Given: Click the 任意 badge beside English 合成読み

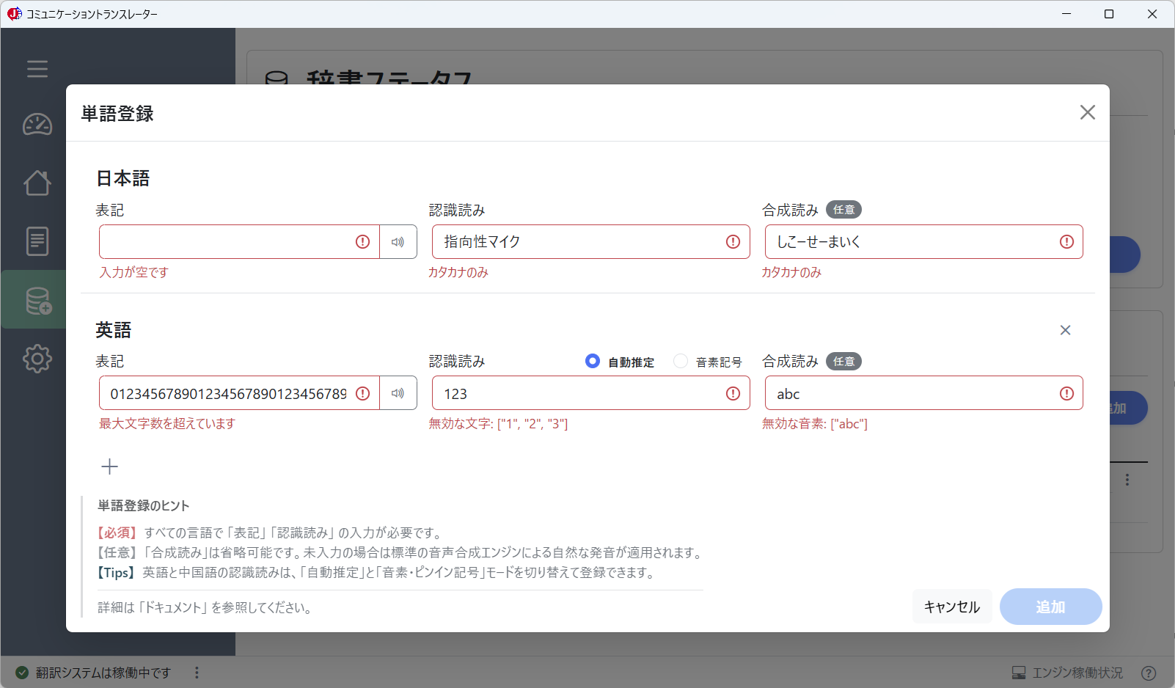Looking at the screenshot, I should tap(843, 362).
